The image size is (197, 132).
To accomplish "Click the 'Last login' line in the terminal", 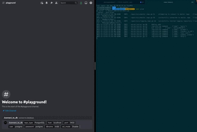I will [114, 6].
